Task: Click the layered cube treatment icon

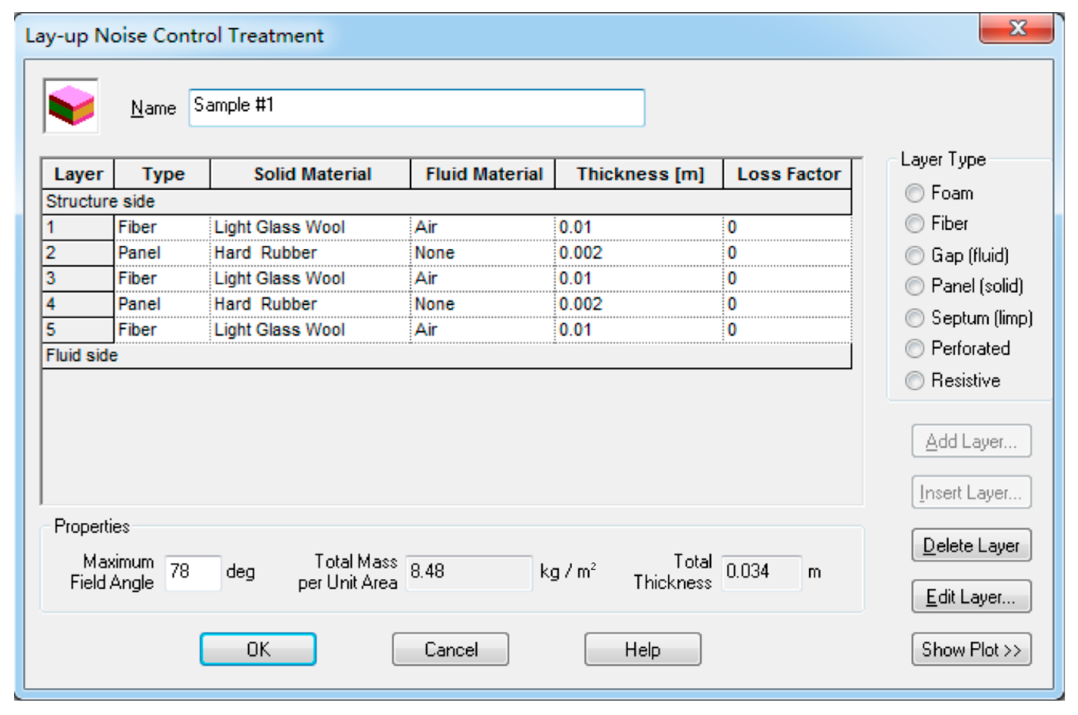Action: pos(71,106)
